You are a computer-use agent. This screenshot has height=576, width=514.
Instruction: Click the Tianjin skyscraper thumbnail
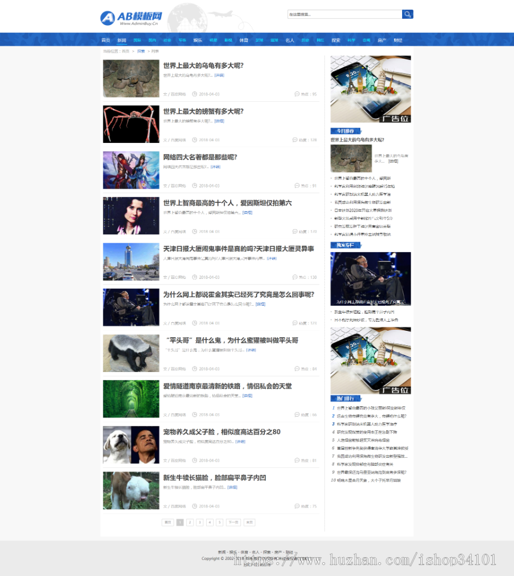(131, 262)
